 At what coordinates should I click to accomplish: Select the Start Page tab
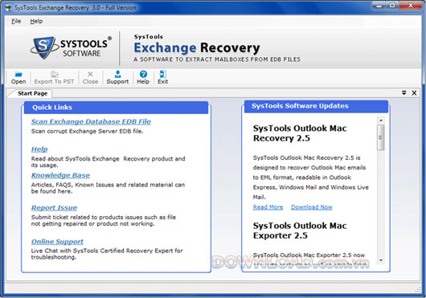pyautogui.click(x=32, y=93)
